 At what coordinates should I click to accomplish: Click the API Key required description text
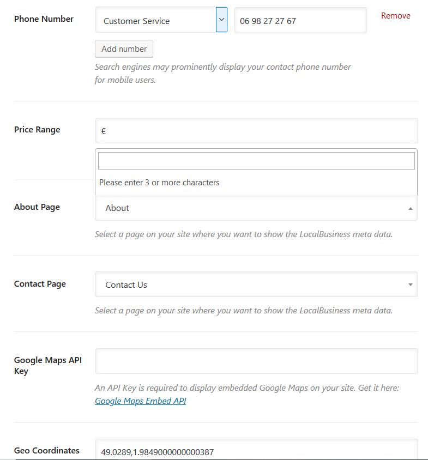(x=247, y=388)
